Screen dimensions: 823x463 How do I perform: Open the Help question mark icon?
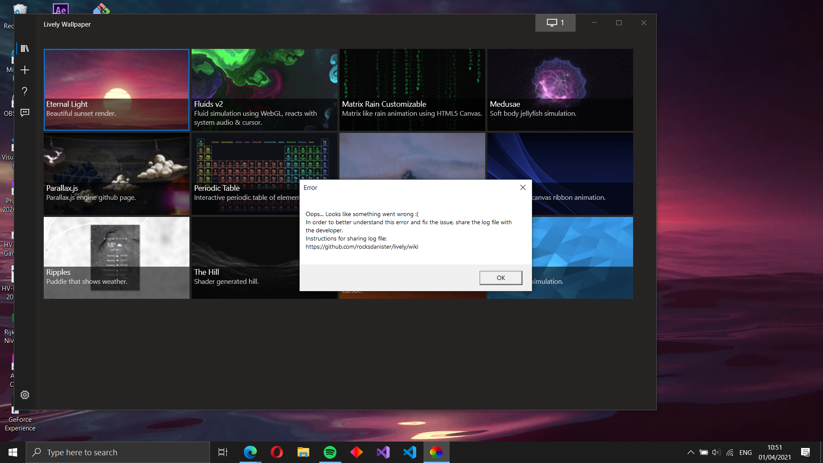pos(25,91)
